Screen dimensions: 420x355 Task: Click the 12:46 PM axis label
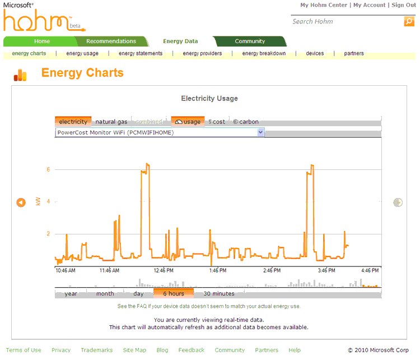(x=164, y=270)
